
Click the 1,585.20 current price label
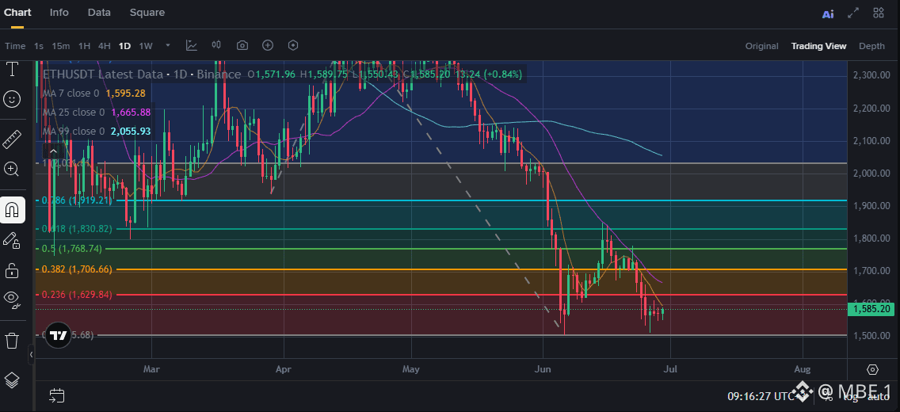pos(871,309)
